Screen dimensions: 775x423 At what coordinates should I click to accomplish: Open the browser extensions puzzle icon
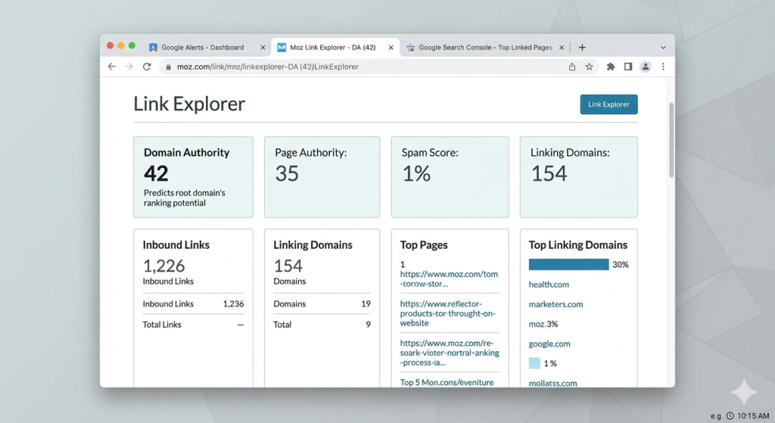[x=611, y=67]
